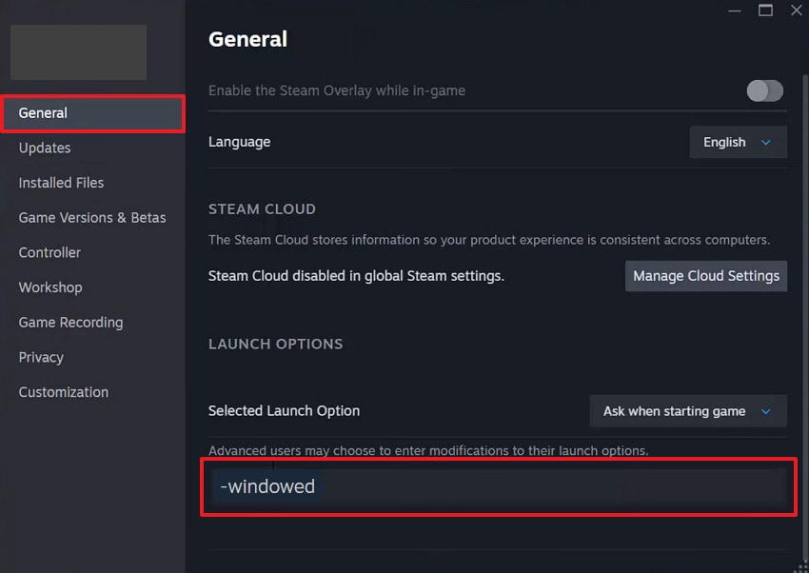Go to the Workshop section
This screenshot has width=809, height=573.
[49, 287]
